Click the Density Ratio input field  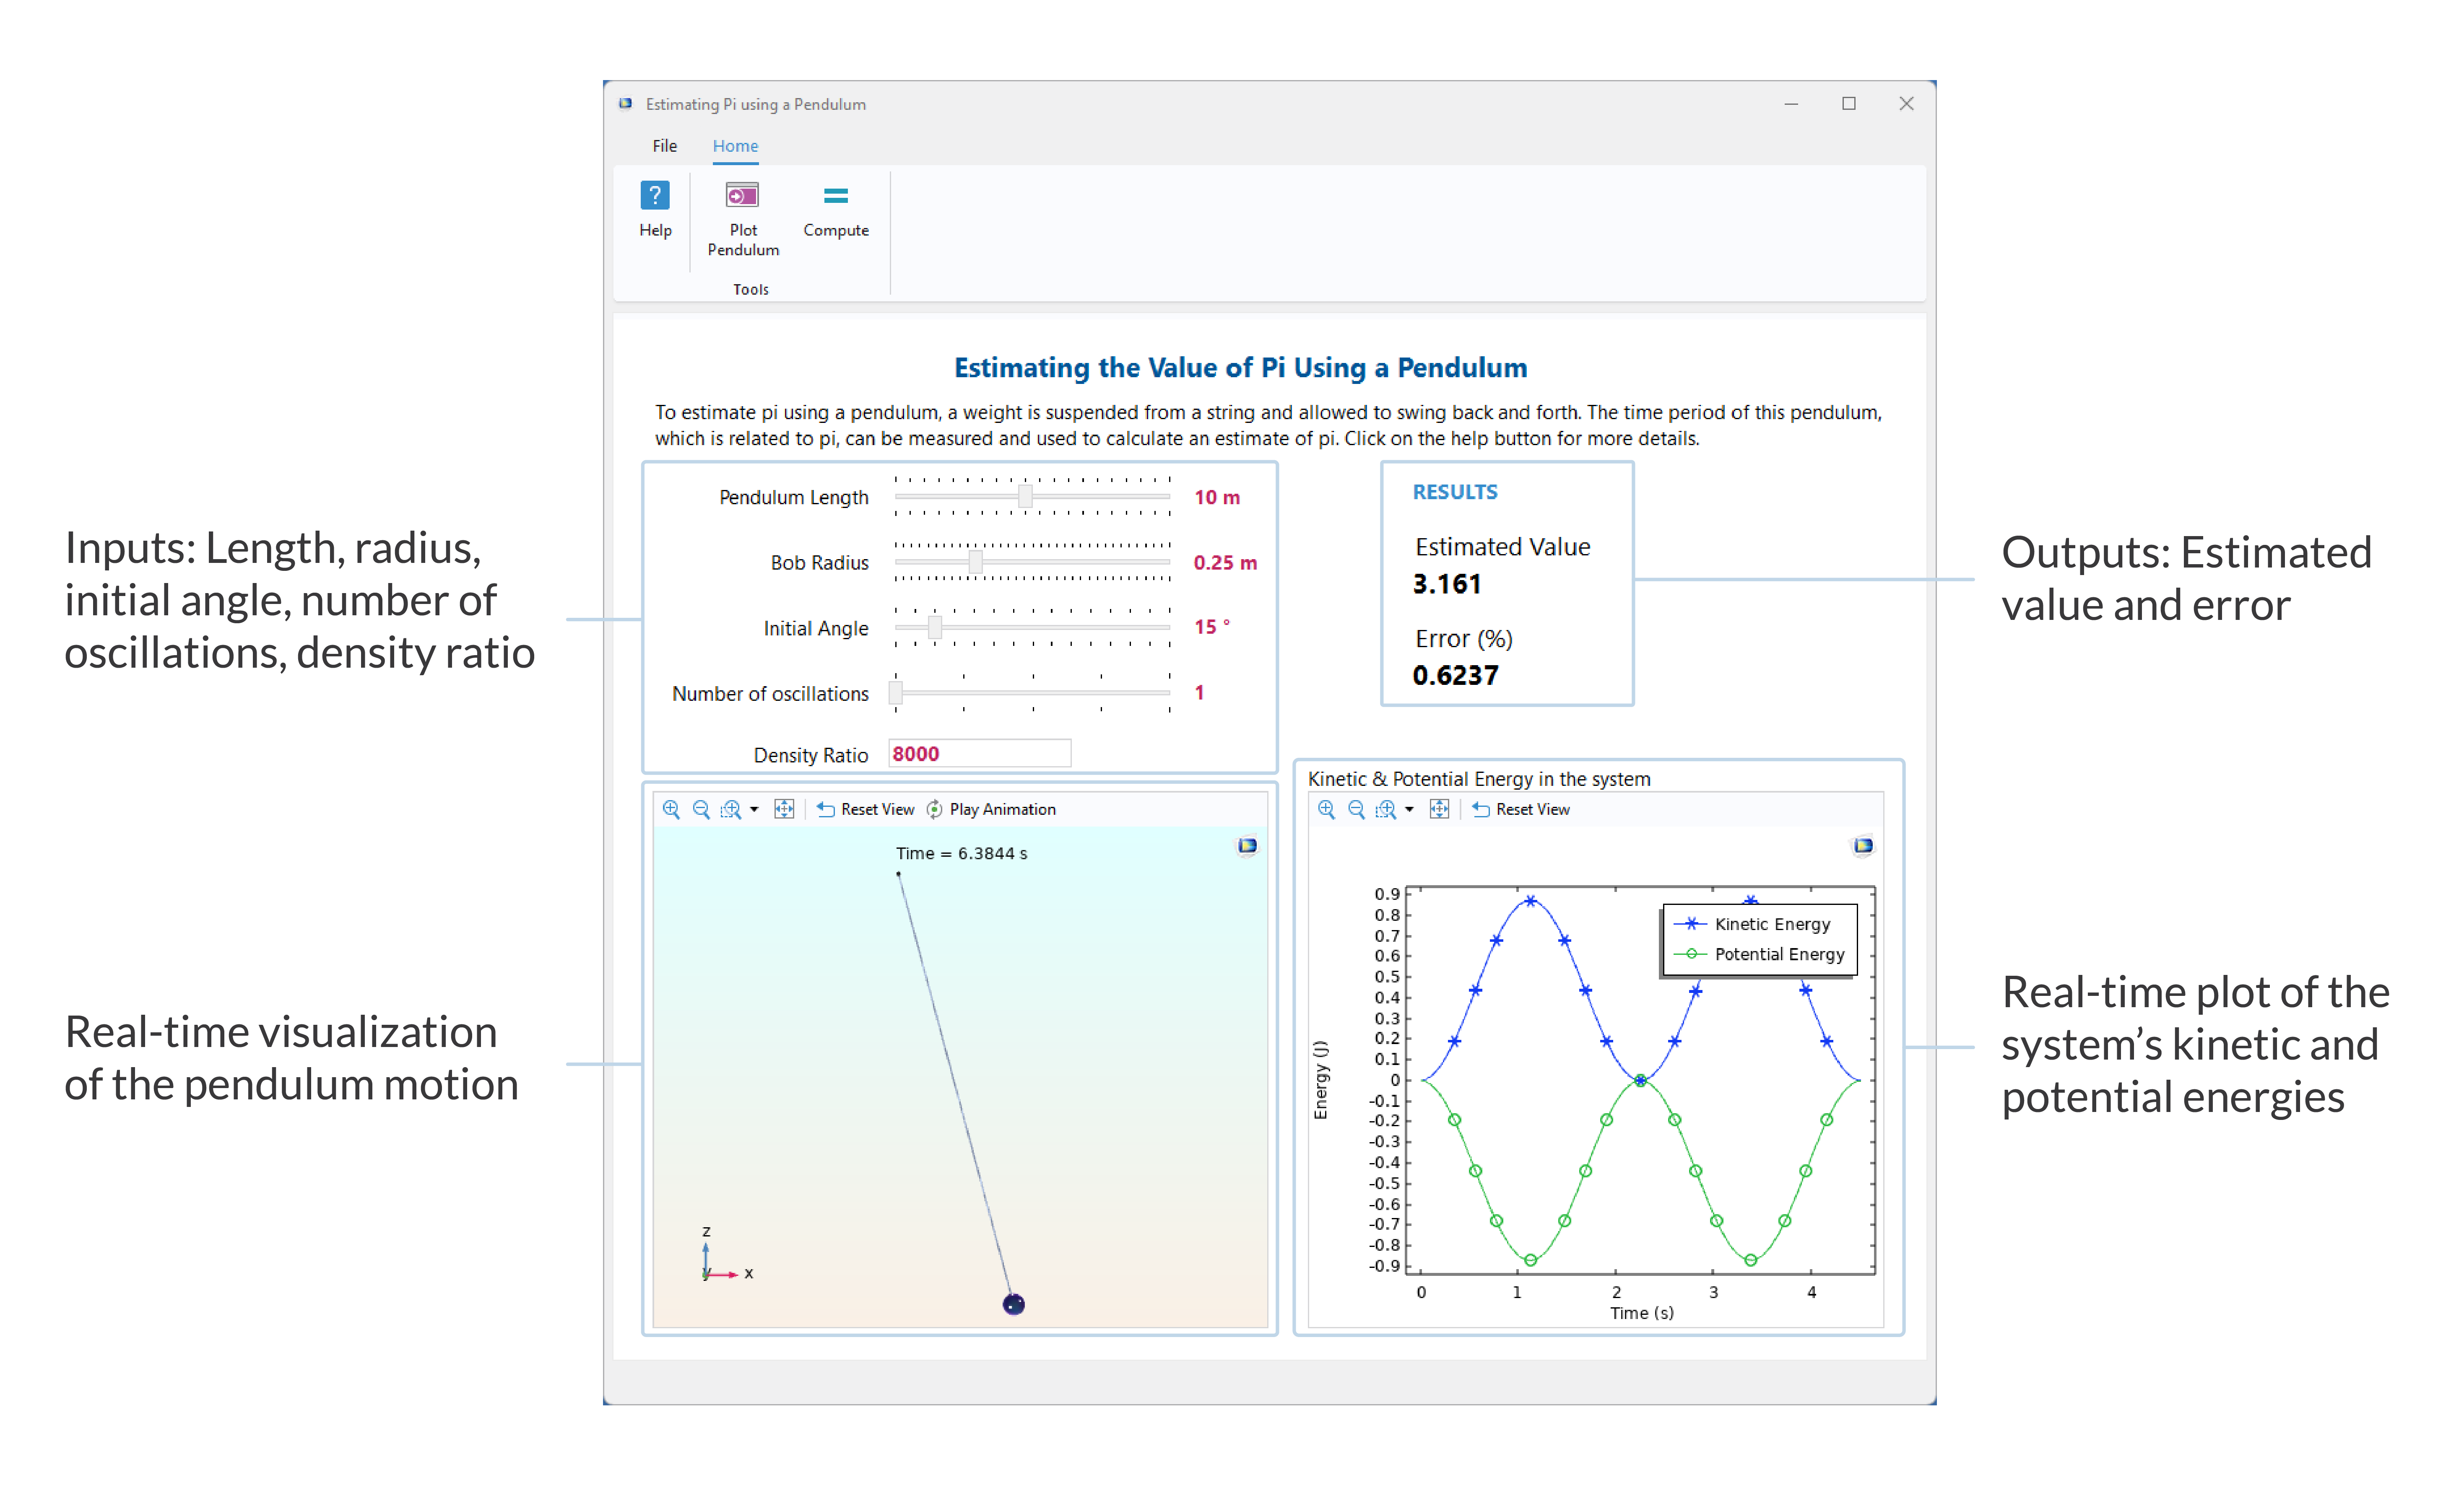point(979,754)
